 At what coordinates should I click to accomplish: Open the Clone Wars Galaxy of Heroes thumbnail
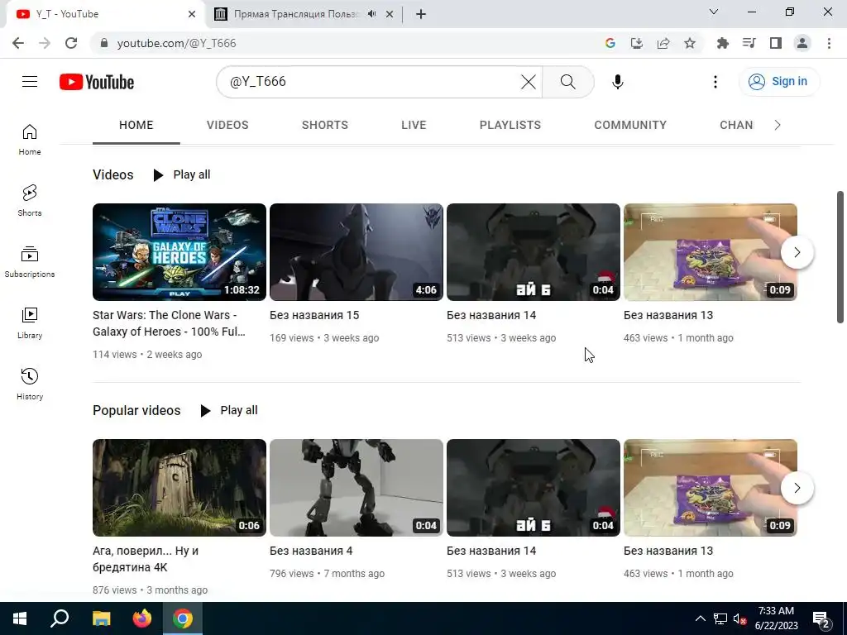[179, 252]
